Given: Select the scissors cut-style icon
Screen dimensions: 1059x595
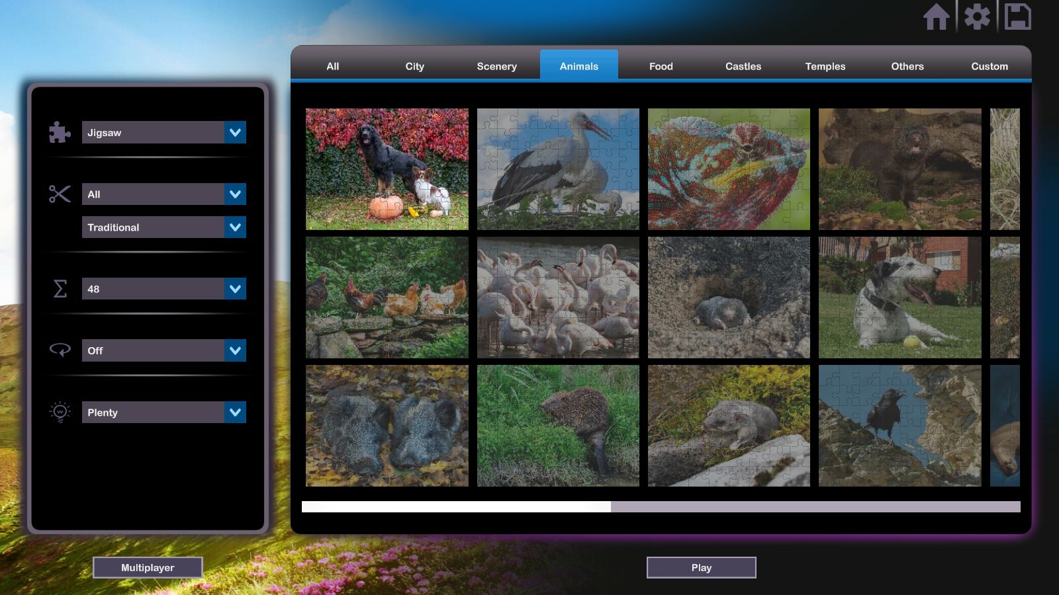Looking at the screenshot, I should click(x=59, y=194).
